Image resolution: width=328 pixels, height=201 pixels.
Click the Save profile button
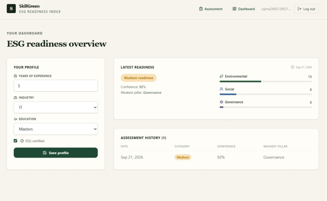click(56, 153)
